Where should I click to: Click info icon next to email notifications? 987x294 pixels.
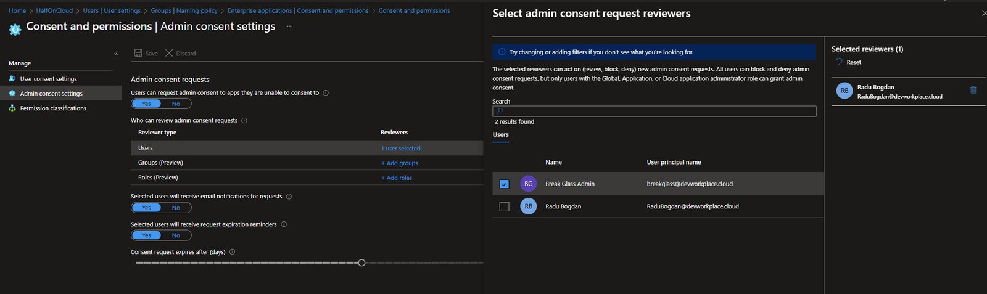[289, 197]
